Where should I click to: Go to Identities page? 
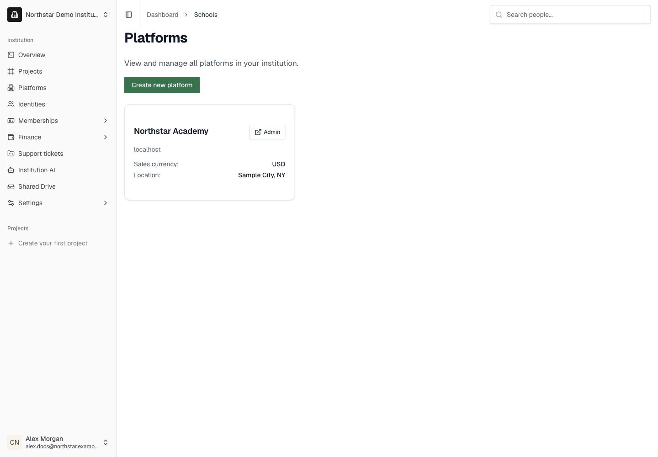(58, 104)
